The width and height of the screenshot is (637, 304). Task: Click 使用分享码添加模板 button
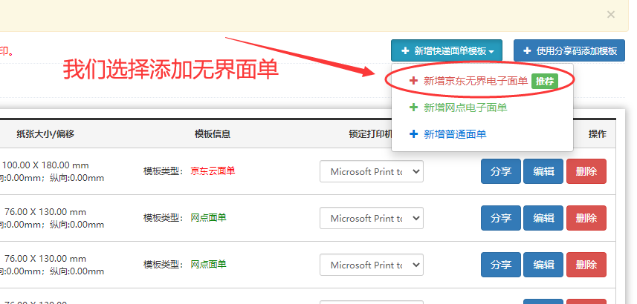[x=569, y=50]
